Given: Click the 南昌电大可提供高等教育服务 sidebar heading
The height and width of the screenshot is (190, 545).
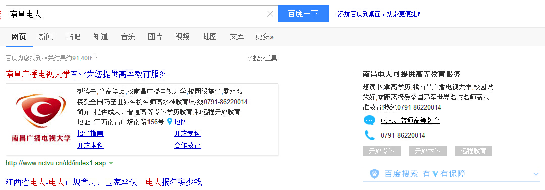Looking at the screenshot, I should [412, 74].
